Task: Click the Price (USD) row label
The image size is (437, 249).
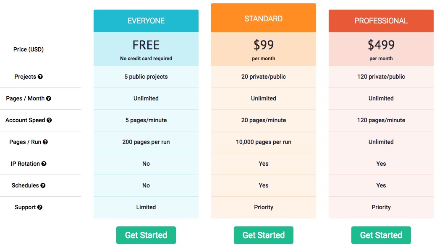Action: (29, 49)
